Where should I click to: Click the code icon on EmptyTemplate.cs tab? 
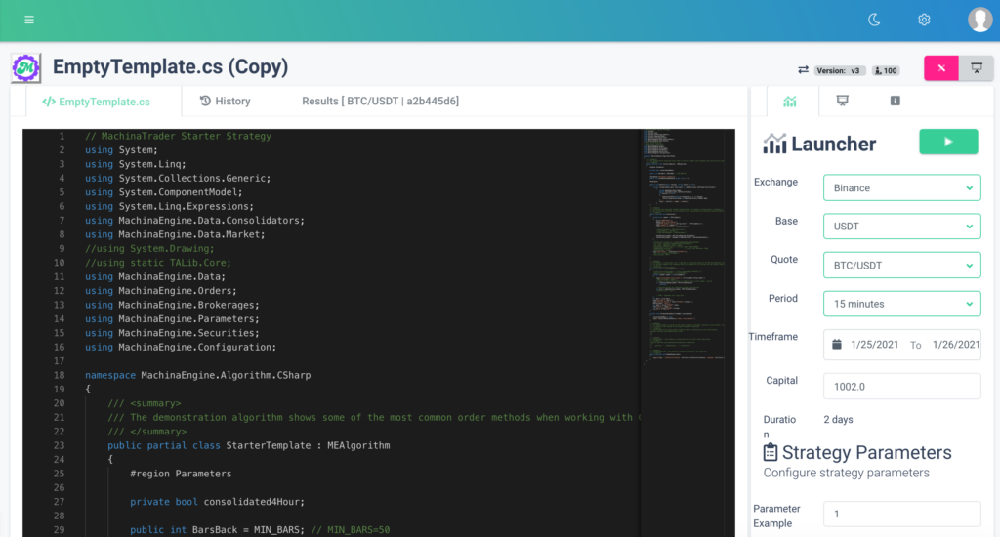point(49,102)
